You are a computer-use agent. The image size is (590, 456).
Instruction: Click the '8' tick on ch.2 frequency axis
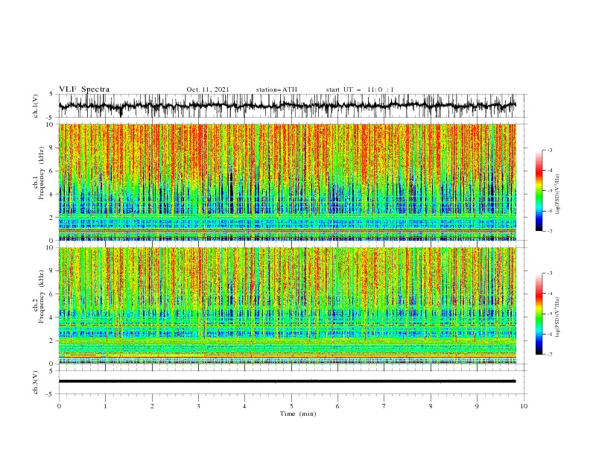[52, 271]
